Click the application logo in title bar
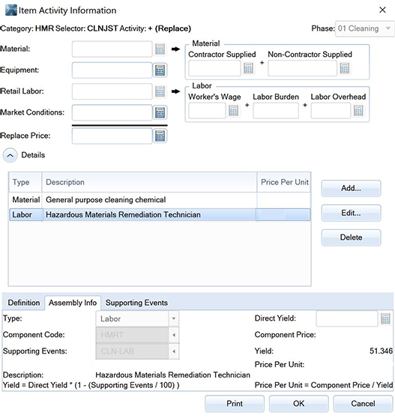395x418 pixels. 11,10
